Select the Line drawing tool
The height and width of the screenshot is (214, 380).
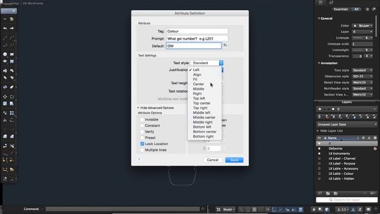5,38
